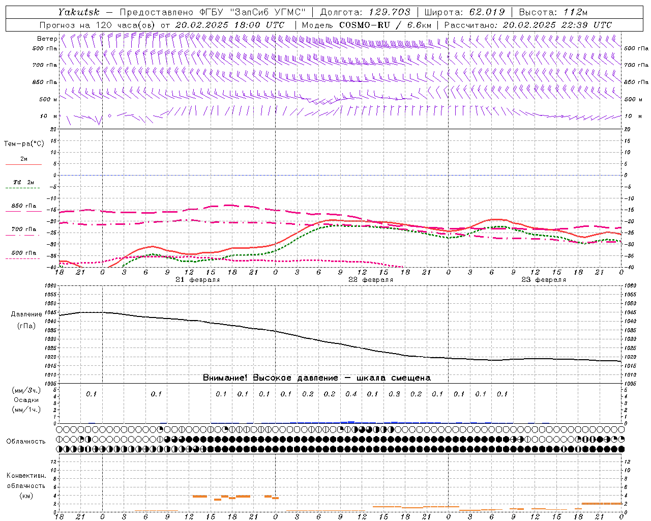
Task: Click the (км) unit under convective cloudiness
Action: [x=26, y=496]
